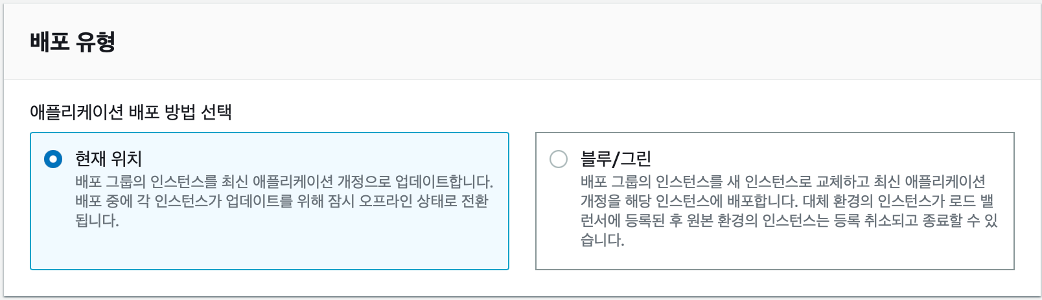Click the line starting 개정을 해당 인스턴스에
The height and width of the screenshot is (300, 1042).
click(787, 200)
